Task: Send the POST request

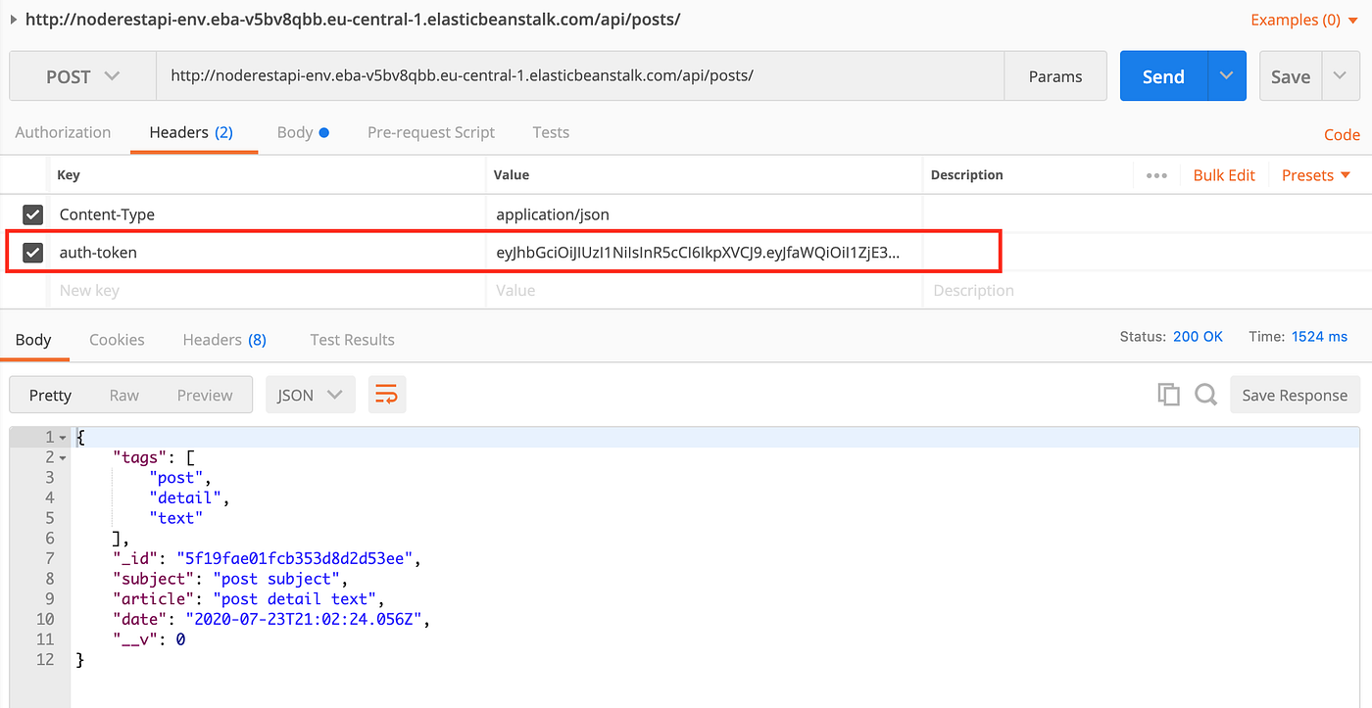Action: [x=1163, y=75]
